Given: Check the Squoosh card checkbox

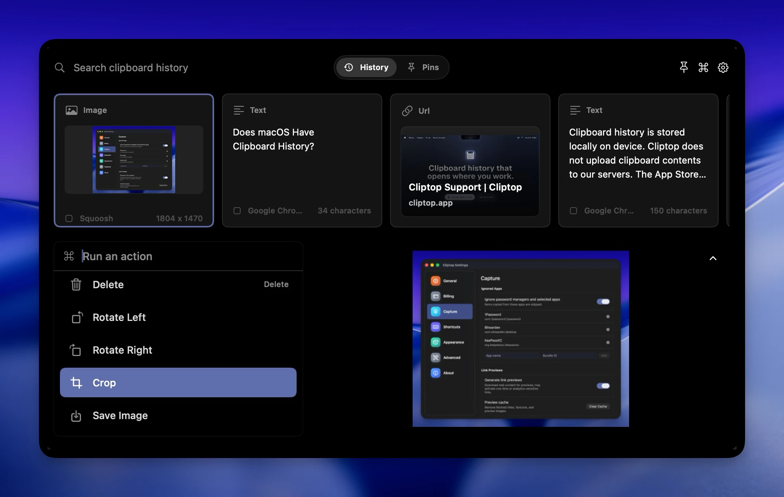Looking at the screenshot, I should (69, 219).
